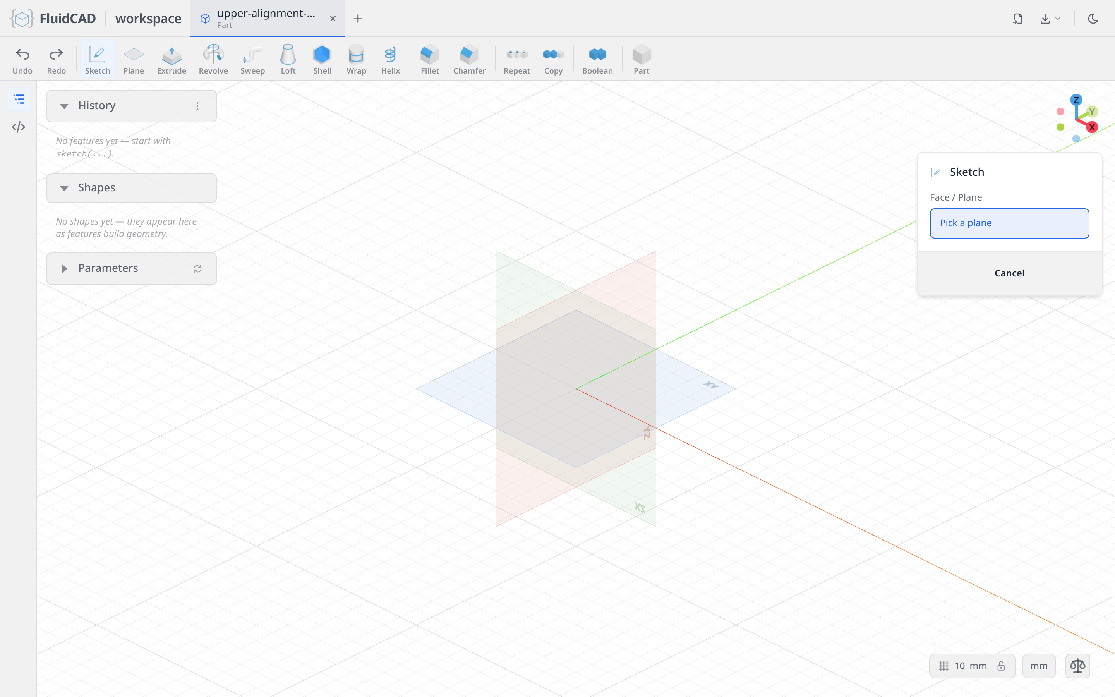
Task: Select the Wrap tool
Action: coord(356,60)
